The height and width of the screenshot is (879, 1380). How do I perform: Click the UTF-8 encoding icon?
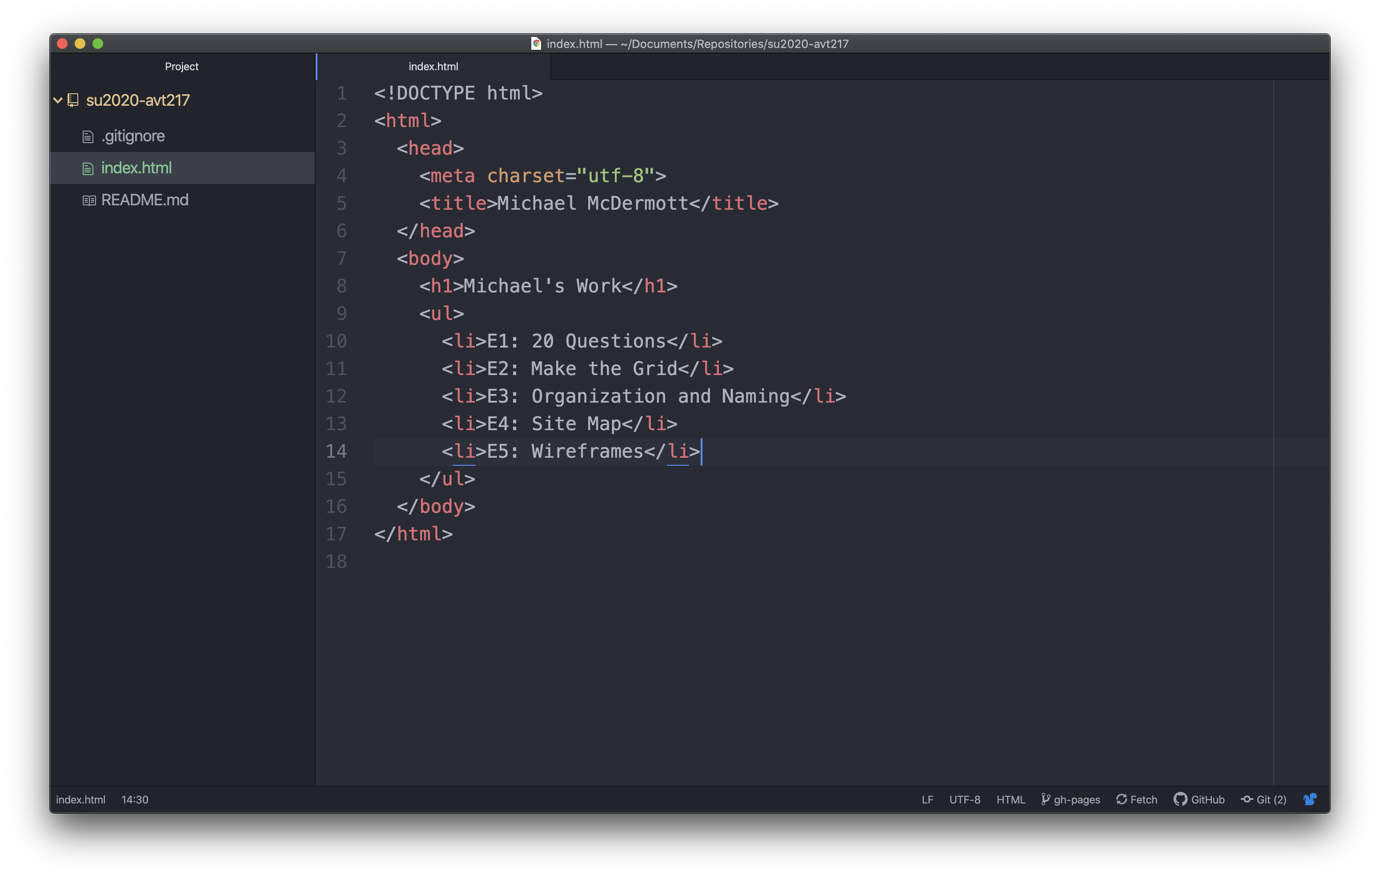pos(963,799)
